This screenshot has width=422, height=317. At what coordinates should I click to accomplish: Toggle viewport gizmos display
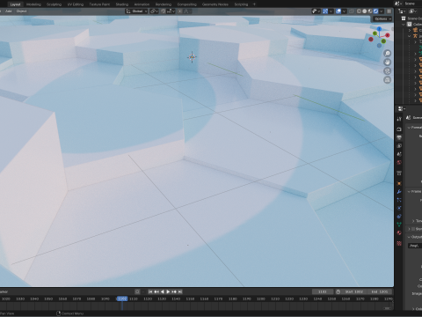pos(325,11)
